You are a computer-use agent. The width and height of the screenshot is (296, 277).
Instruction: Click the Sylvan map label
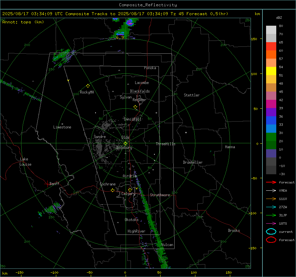[x=126, y=97]
